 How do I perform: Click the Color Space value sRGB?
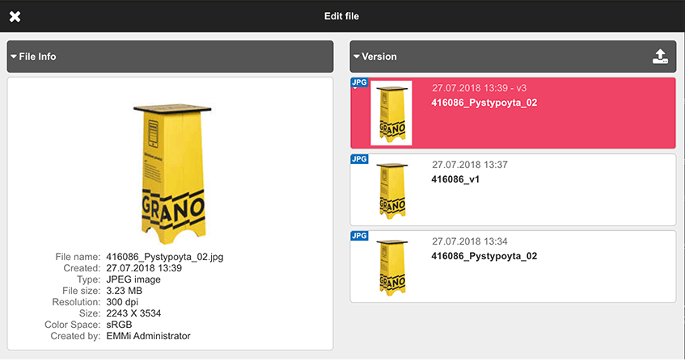(x=119, y=325)
